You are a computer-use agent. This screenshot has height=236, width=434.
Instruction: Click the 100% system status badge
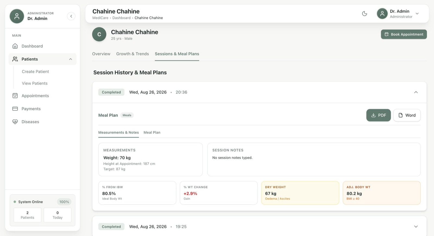click(64, 202)
